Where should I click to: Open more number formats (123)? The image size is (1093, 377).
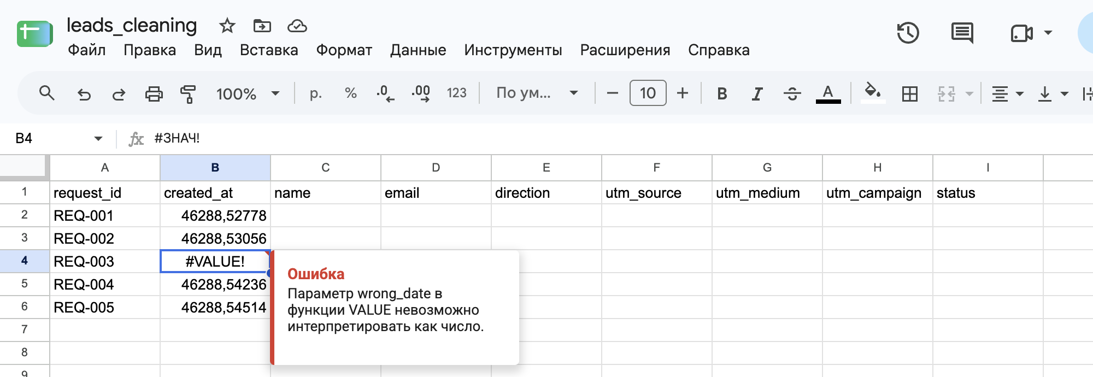point(456,93)
